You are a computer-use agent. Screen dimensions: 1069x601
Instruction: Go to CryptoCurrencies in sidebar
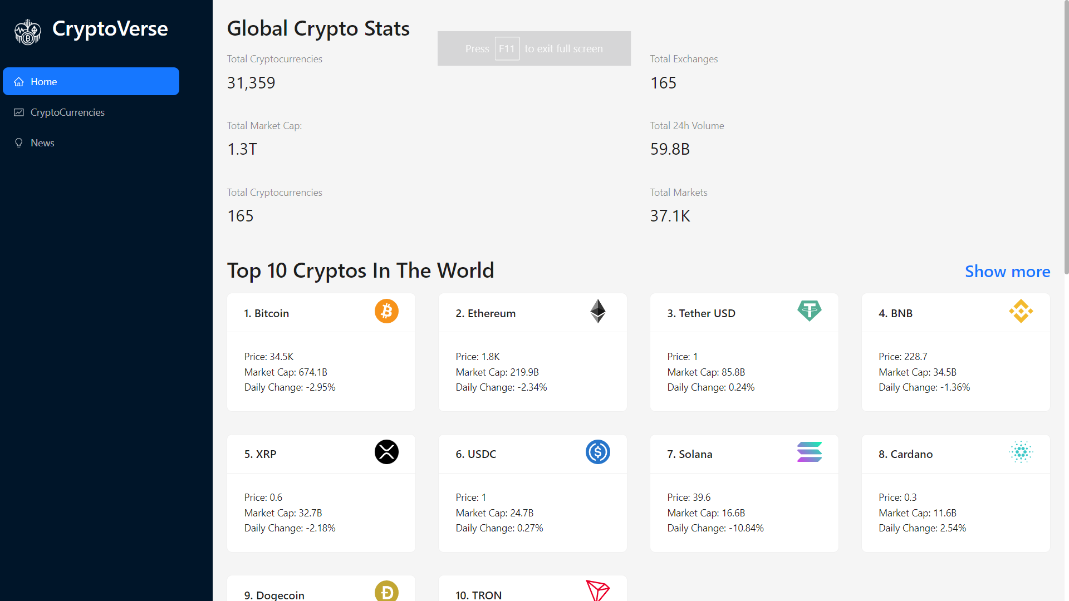click(x=67, y=112)
